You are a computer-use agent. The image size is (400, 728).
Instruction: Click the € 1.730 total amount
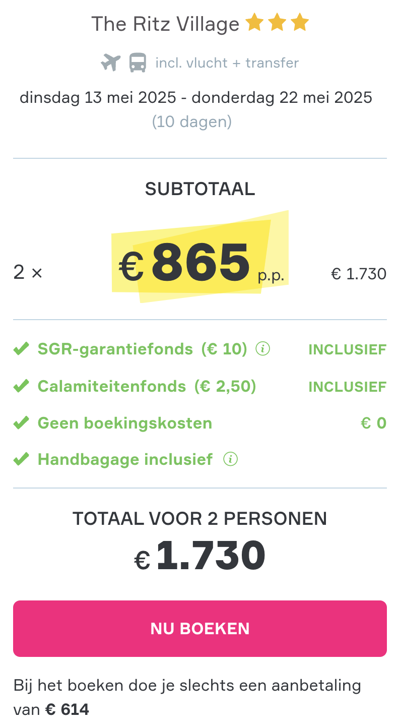200,556
